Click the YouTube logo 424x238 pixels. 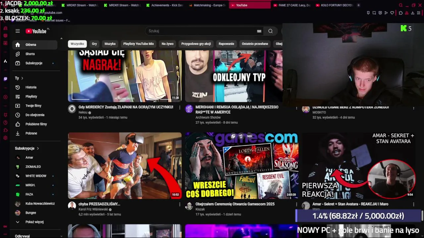(x=36, y=31)
